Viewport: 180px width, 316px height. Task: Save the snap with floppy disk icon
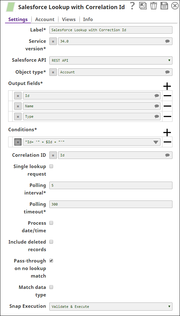[164, 6]
